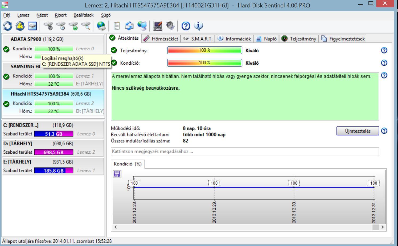
Task: Select the C: [RENDSZER ..] partition entry
Action: tap(53, 129)
